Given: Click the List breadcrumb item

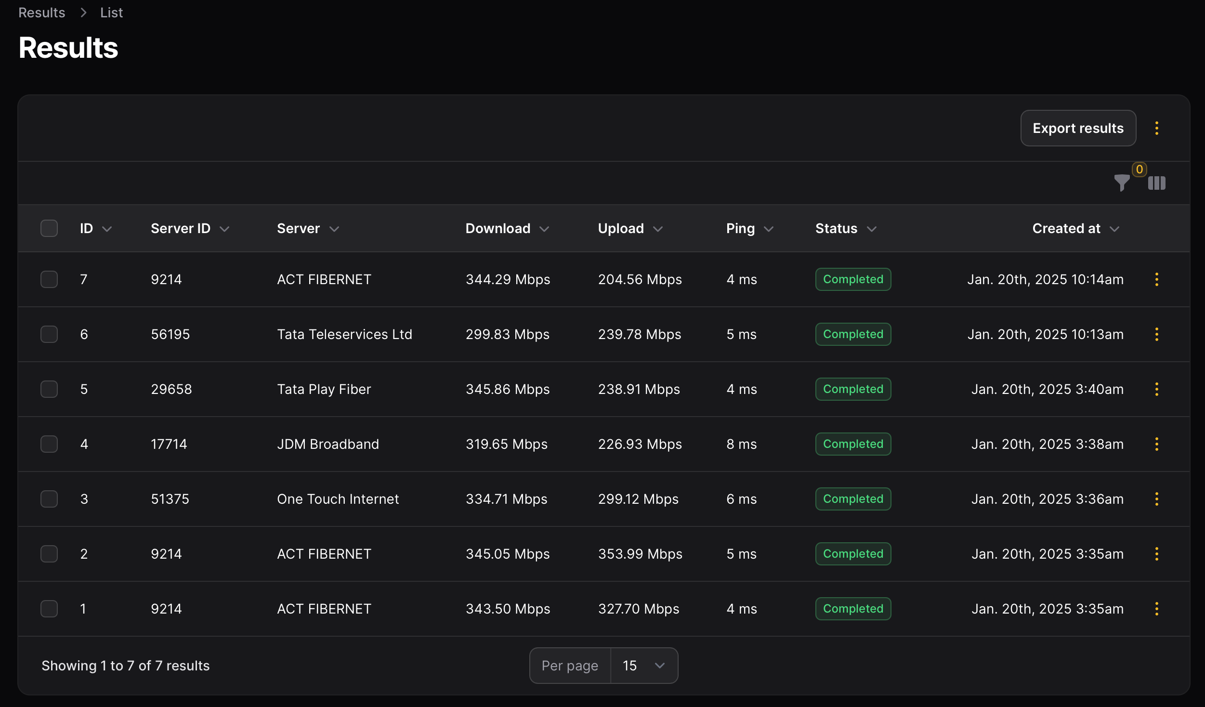Looking at the screenshot, I should pos(111,13).
